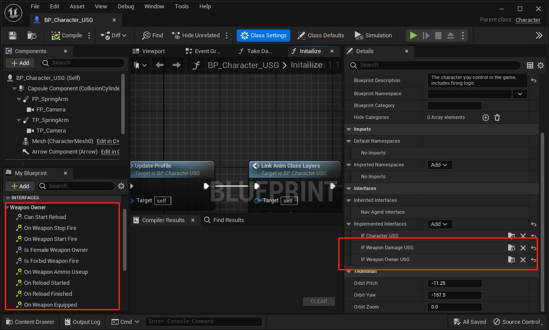
Task: Collapse the TP_SpringArm tree node
Action: 19,120
